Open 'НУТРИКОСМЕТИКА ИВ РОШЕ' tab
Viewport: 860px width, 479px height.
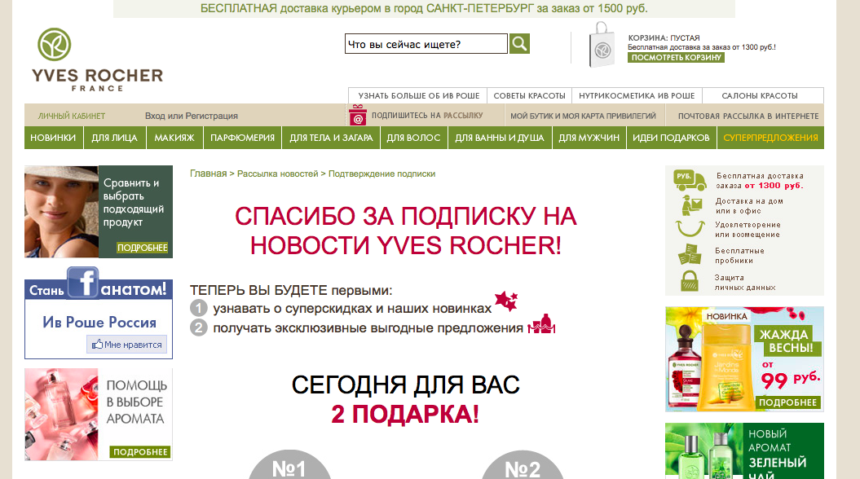pos(637,95)
